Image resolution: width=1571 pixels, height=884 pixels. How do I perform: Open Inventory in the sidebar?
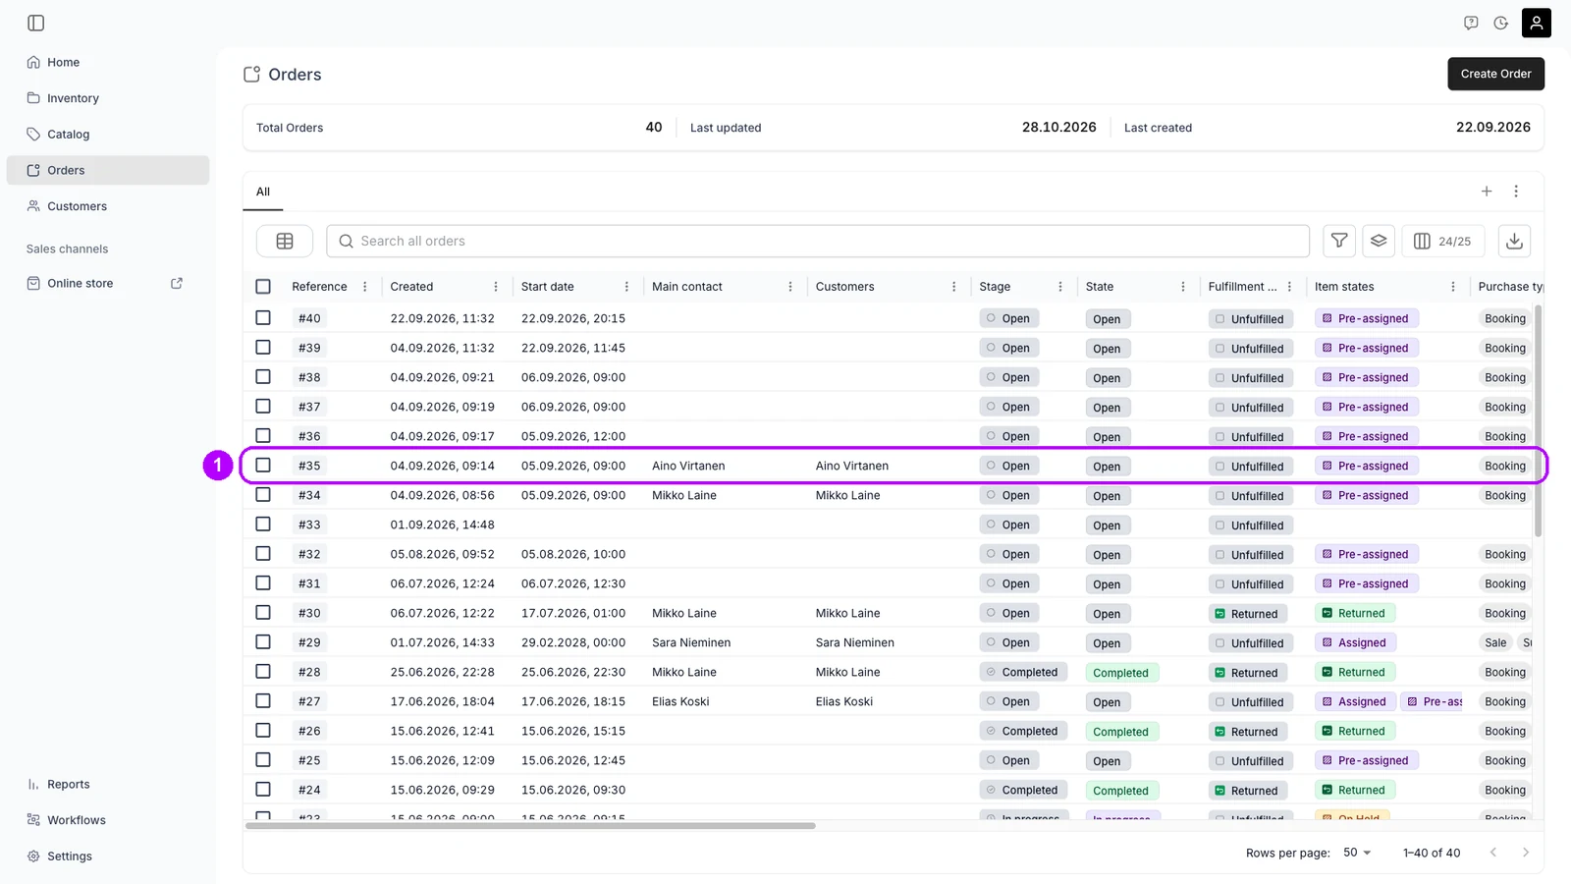(x=108, y=98)
